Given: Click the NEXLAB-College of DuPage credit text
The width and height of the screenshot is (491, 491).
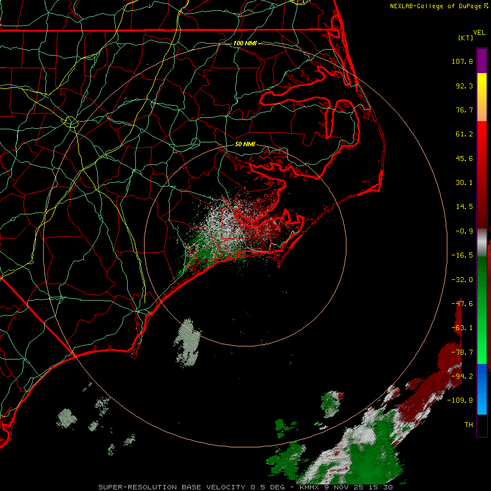Looking at the screenshot, I should point(439,6).
